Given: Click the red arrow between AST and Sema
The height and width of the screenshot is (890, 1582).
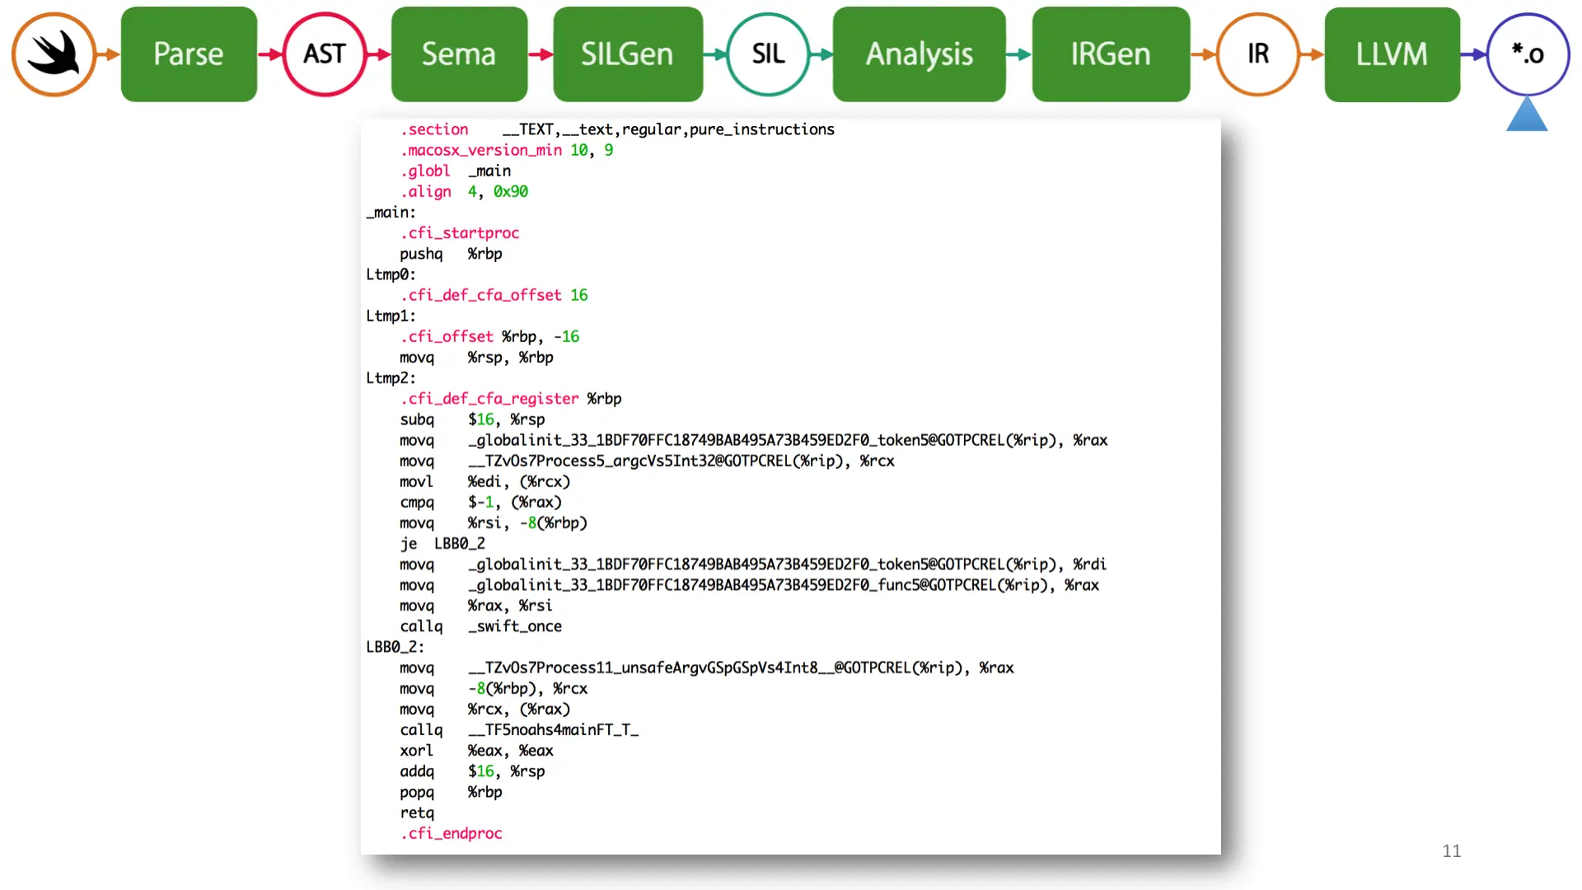Looking at the screenshot, I should coord(378,54).
